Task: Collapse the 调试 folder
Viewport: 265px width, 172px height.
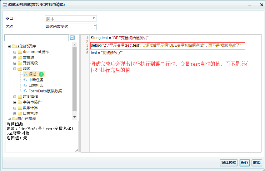Action: coord(15,69)
